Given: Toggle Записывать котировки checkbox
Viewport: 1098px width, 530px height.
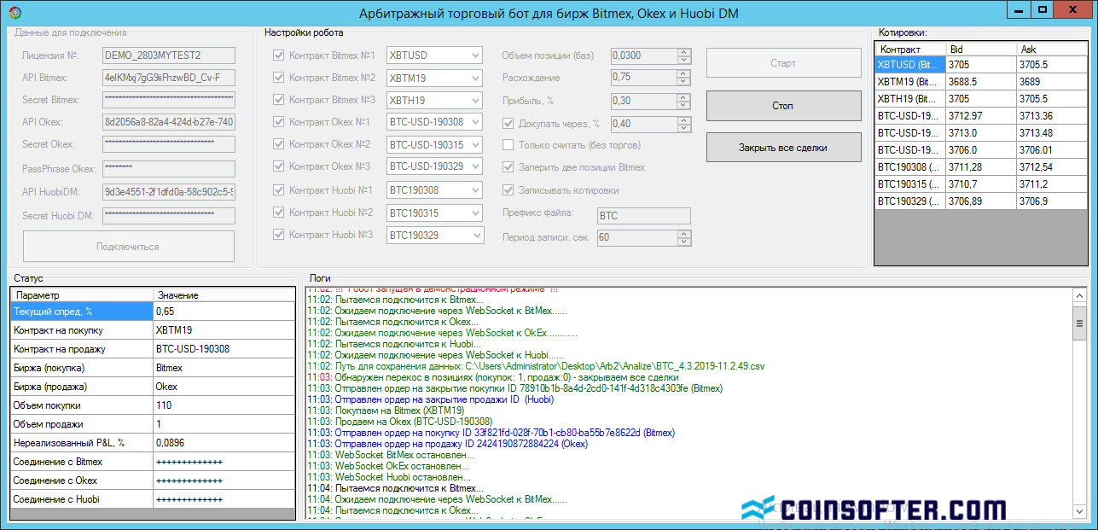Looking at the screenshot, I should (509, 190).
